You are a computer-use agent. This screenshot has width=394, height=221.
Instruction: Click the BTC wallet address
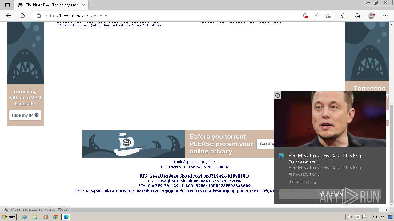point(199,176)
